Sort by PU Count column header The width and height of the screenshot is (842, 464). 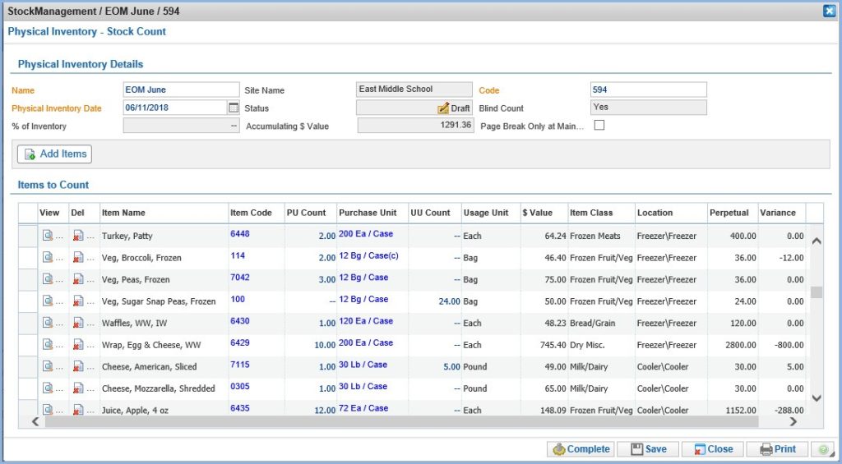(x=306, y=213)
